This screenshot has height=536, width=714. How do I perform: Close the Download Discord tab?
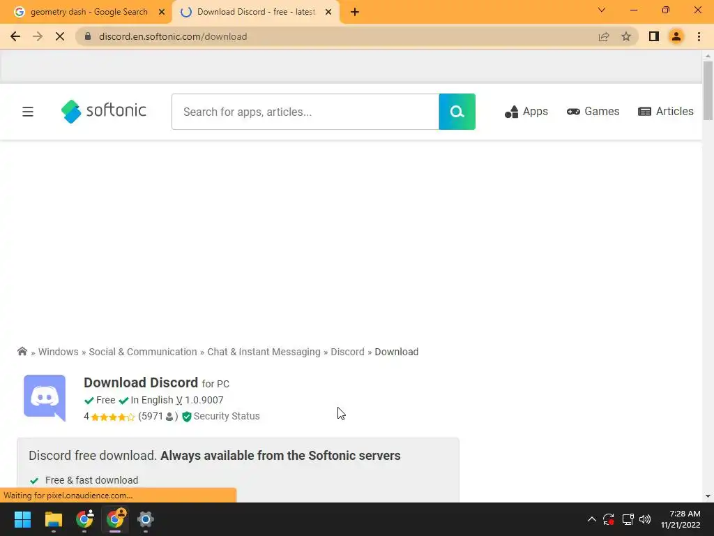click(x=328, y=13)
